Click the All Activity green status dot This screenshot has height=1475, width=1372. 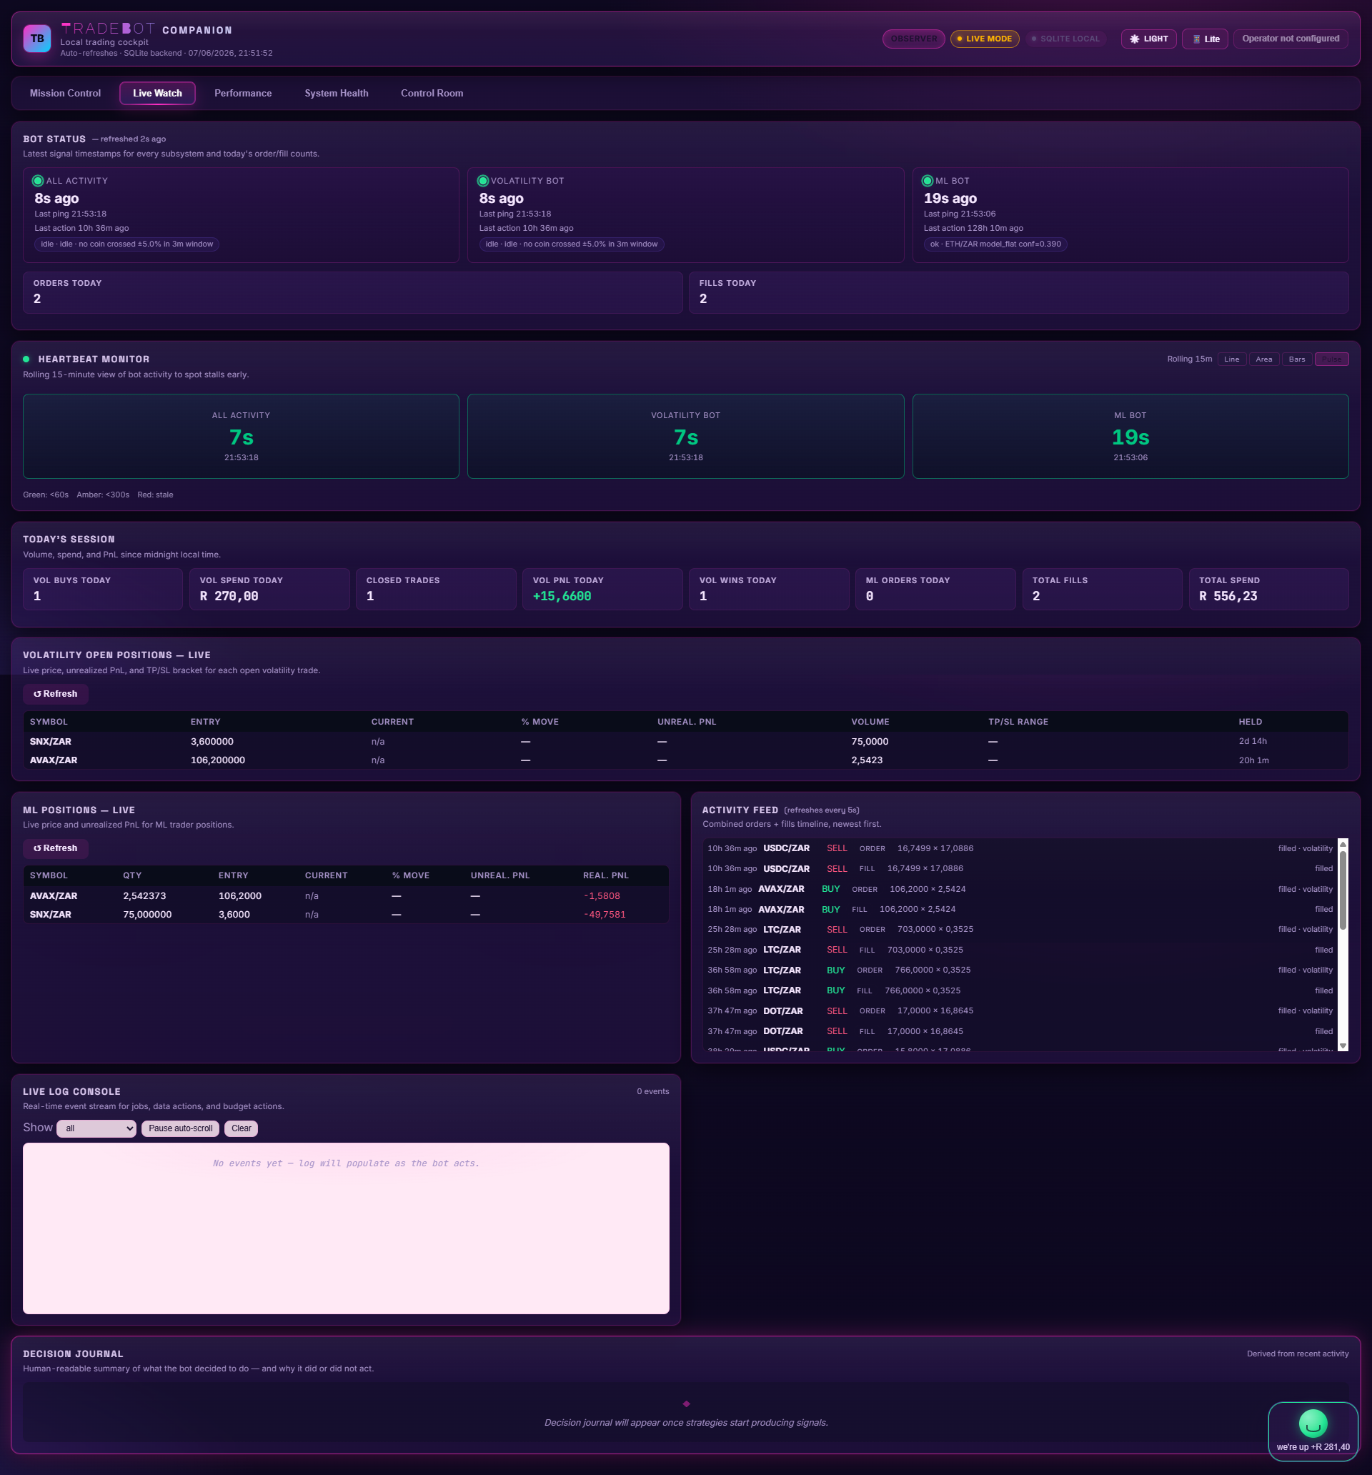click(38, 180)
